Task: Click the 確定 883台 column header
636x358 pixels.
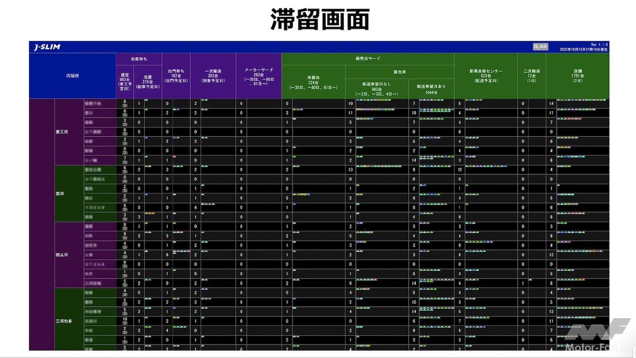Action: (x=125, y=82)
